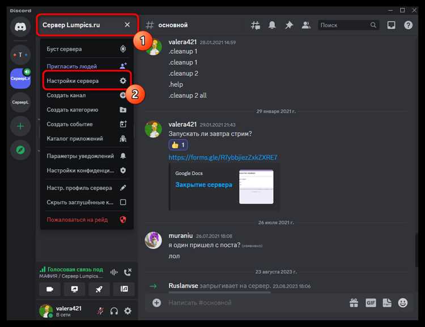Open pinned messages pin icon
Image resolution: width=425 pixels, height=327 pixels.
289,25
